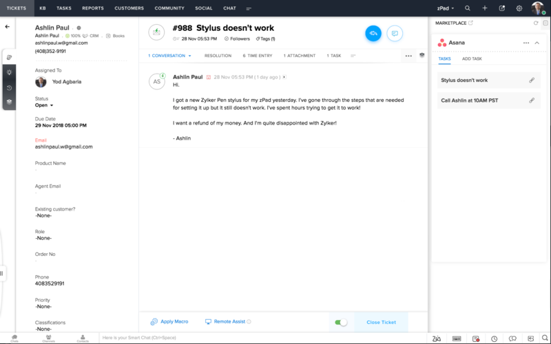Click the Priority field value

43,307
